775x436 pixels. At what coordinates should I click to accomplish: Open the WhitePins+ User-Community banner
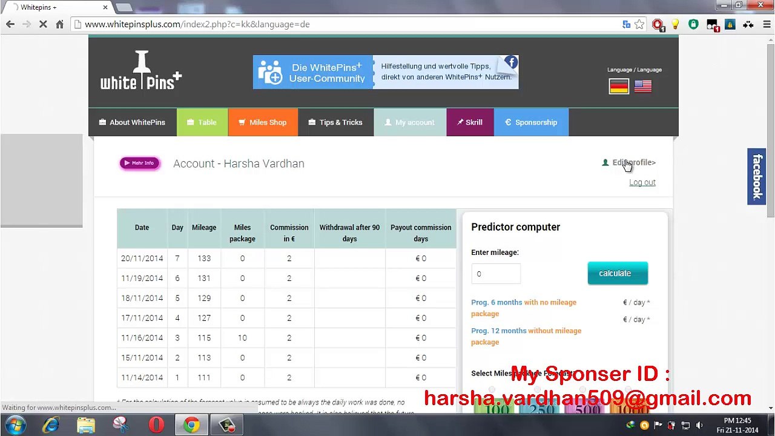click(x=386, y=72)
